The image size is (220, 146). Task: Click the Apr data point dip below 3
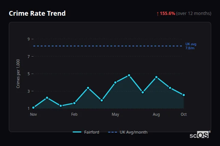102,100
